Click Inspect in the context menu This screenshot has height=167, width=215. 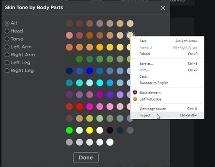(x=167, y=115)
